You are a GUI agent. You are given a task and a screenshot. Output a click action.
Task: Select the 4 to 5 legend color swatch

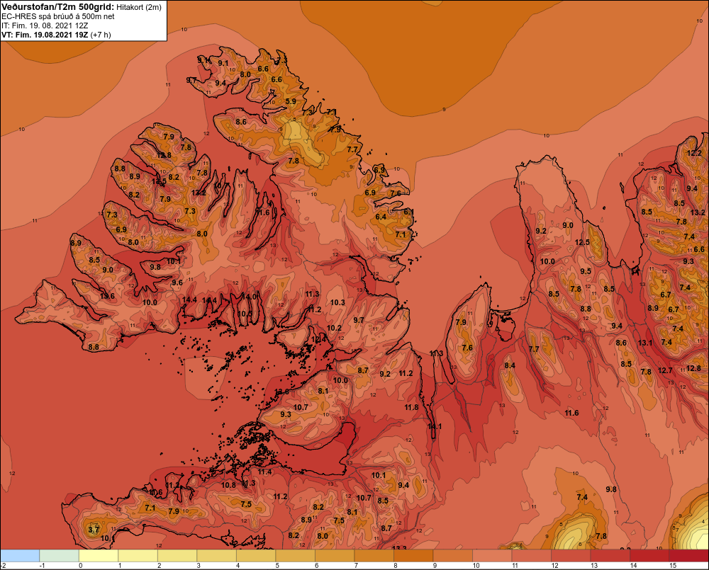256,556
